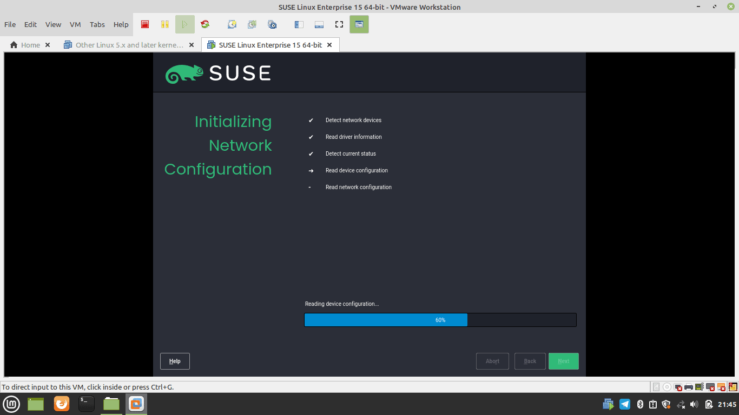739x415 pixels.
Task: Click 'Read network configuration' step
Action: 359,187
